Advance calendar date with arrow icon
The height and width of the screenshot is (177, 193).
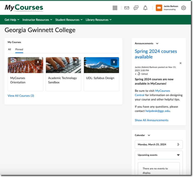[178, 144]
